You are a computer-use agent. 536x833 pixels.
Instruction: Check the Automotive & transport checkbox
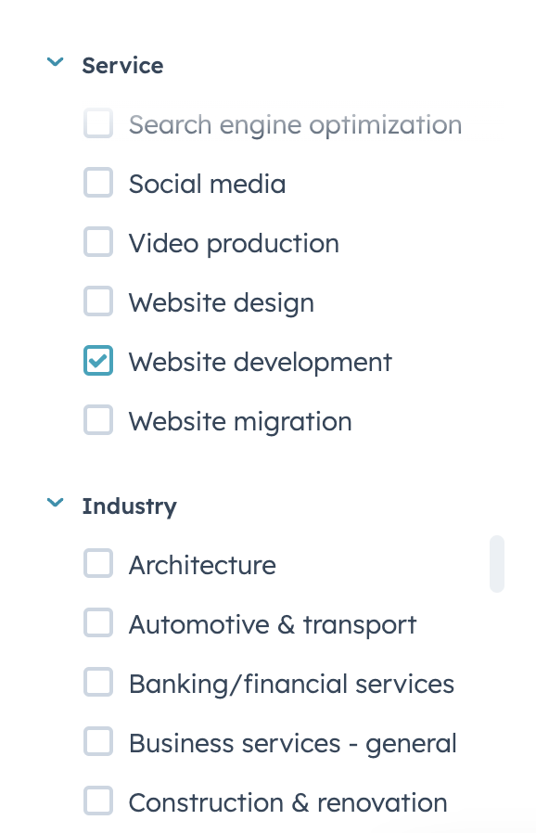[98, 622]
